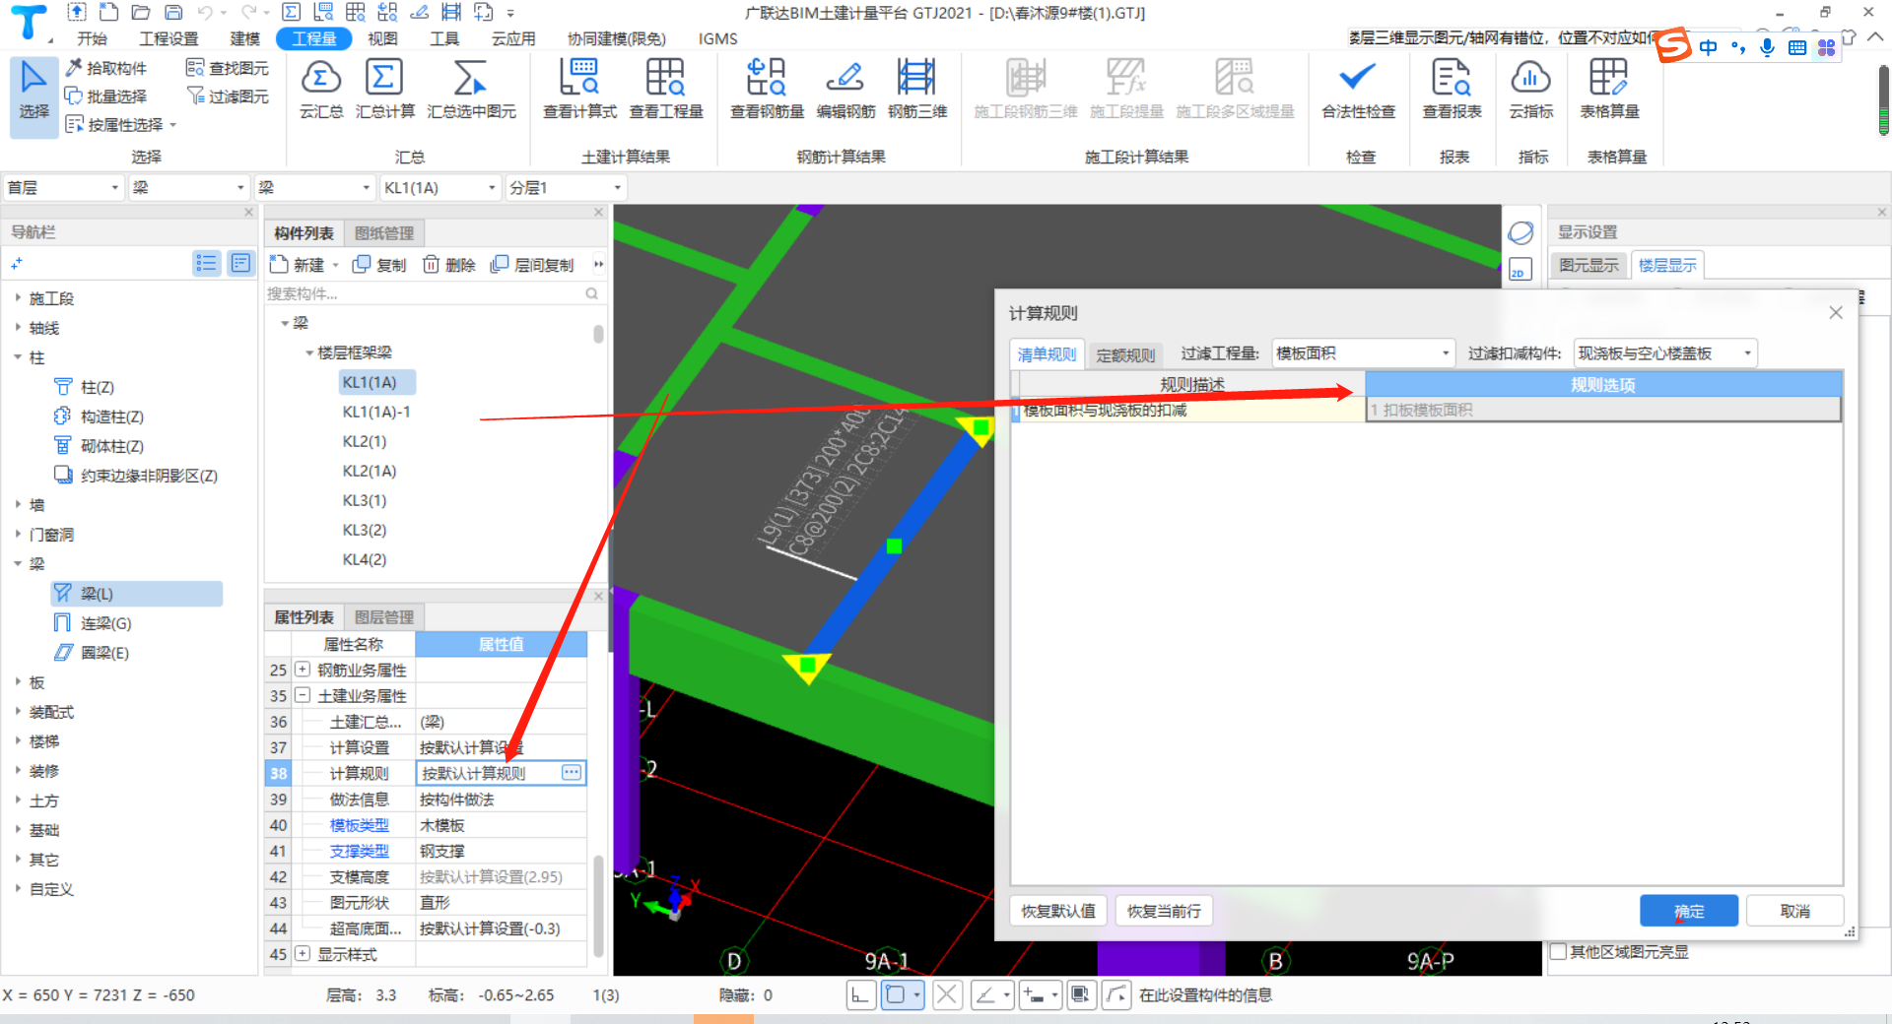This screenshot has height=1024, width=1892.
Task: Collapse 土建业务属性 property group
Action: 303,695
